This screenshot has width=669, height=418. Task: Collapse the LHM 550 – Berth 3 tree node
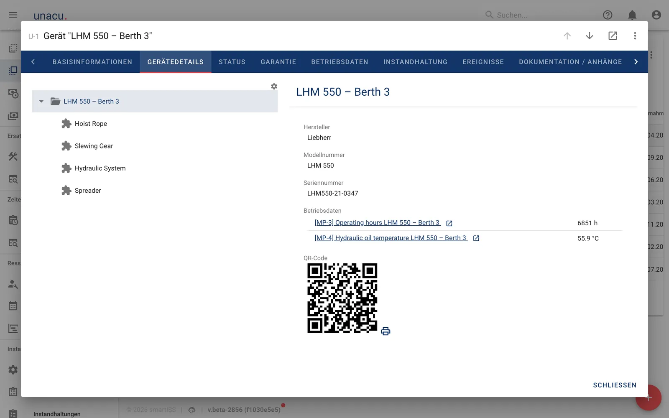(41, 101)
